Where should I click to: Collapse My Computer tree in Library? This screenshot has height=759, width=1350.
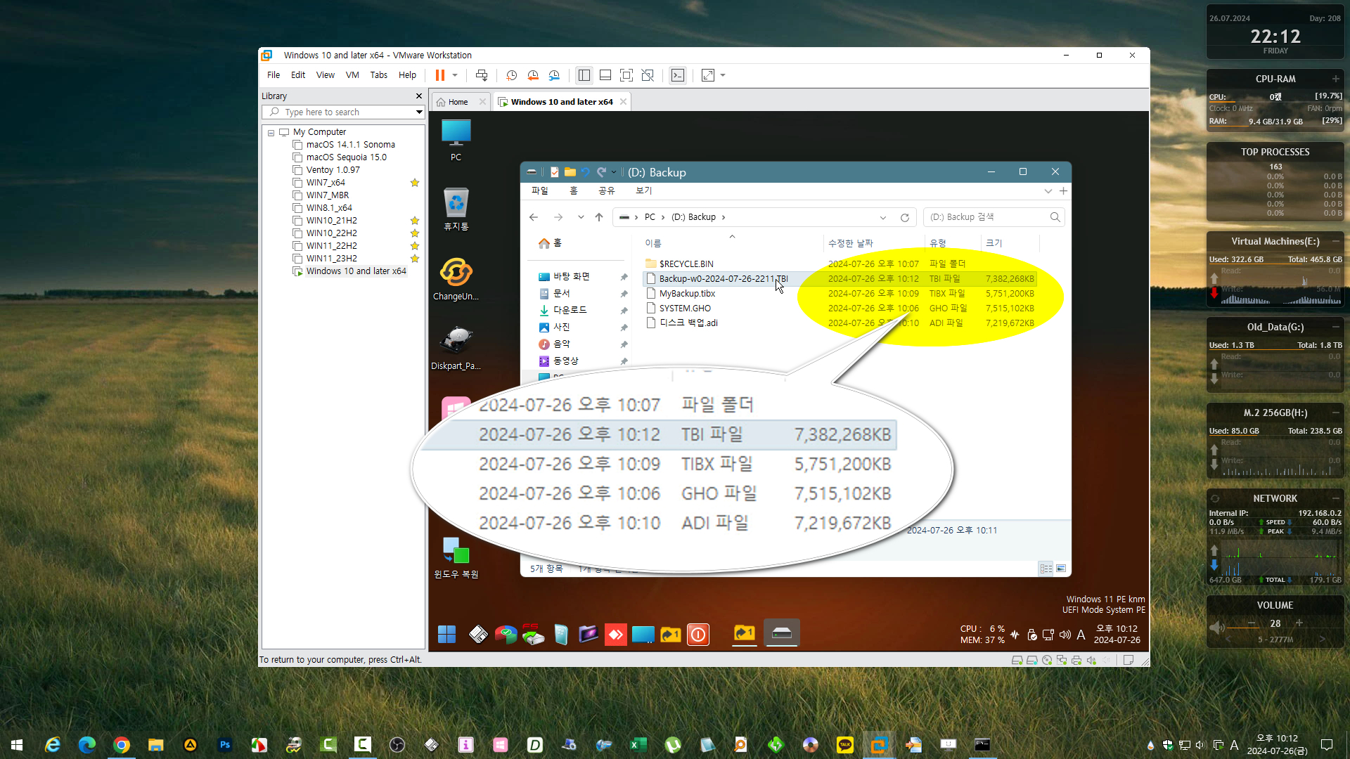(x=271, y=132)
